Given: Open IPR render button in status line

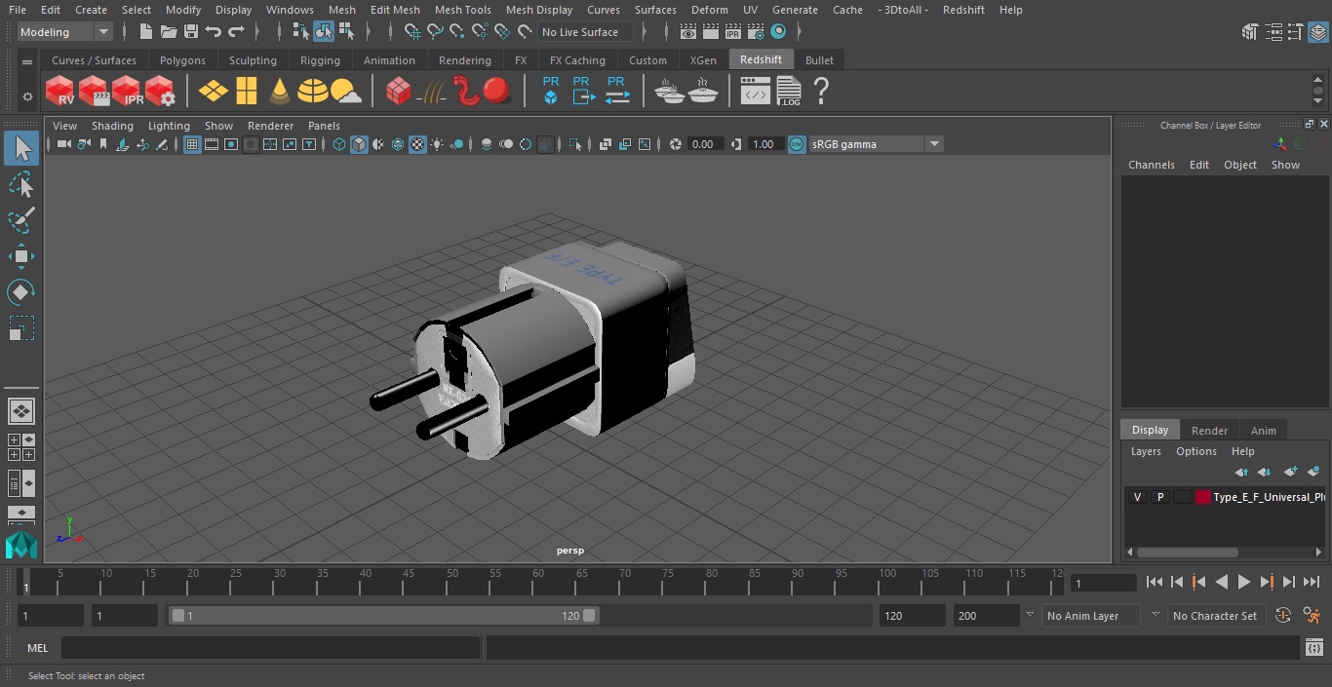Looking at the screenshot, I should tap(733, 32).
